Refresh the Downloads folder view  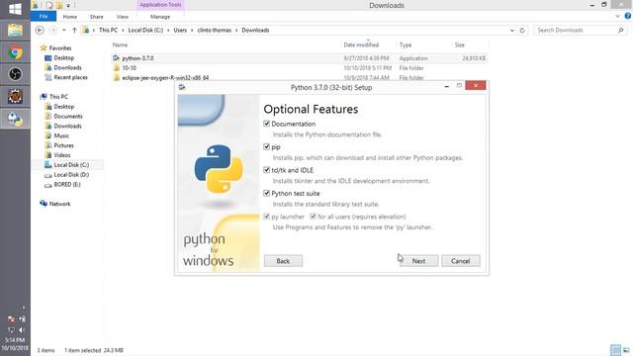pos(522,31)
